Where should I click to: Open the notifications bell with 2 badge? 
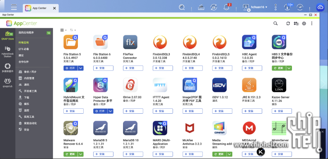click(x=227, y=7)
